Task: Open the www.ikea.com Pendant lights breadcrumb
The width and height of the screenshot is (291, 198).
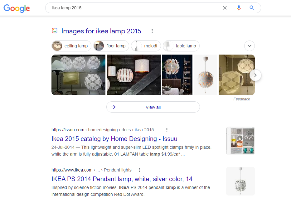Action: pos(91,170)
